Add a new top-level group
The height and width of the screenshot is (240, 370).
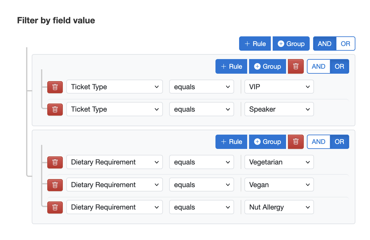[x=291, y=44]
